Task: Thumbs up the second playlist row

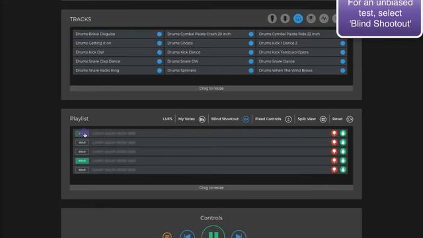Action: pos(343,142)
